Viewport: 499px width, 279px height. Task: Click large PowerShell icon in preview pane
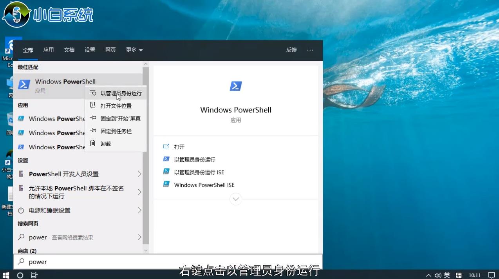click(236, 86)
